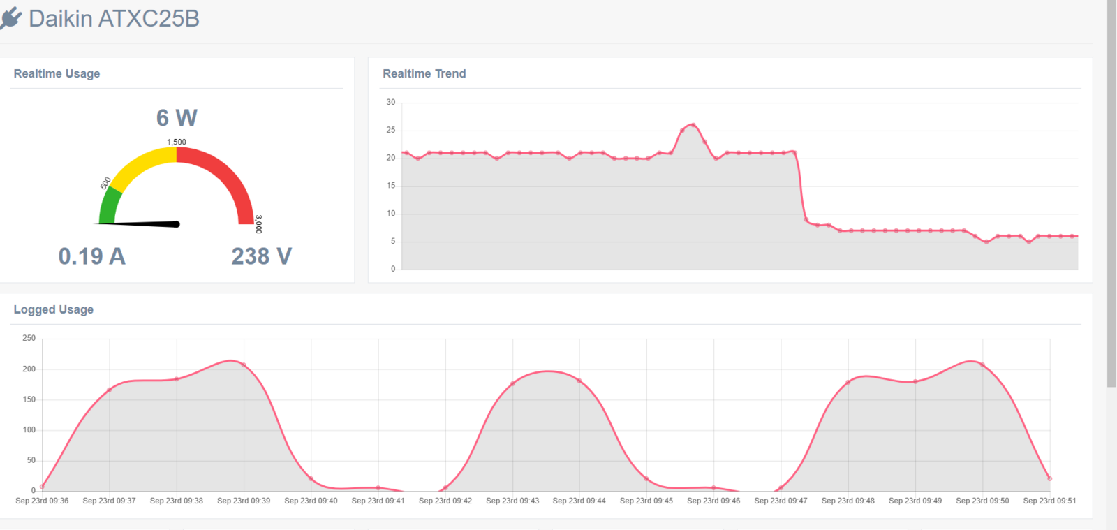The height and width of the screenshot is (530, 1117).
Task: Click the Sep 23rd 09:36 axis label
Action: coord(42,501)
